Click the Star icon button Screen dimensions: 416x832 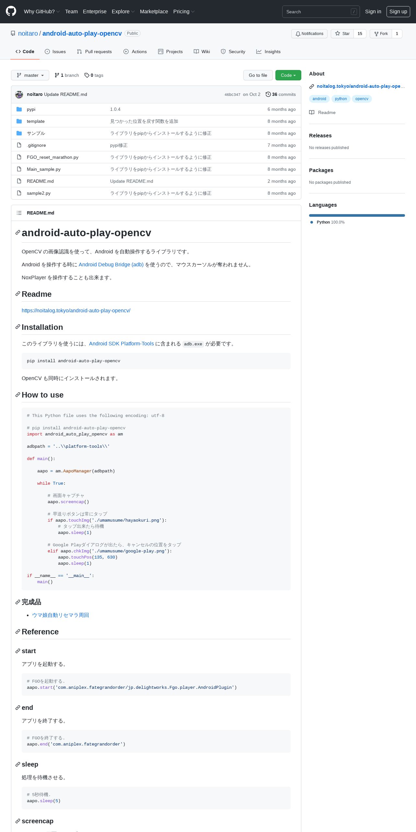342,34
